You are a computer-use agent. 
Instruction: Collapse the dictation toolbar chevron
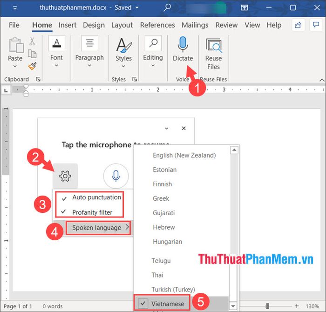coord(167,128)
